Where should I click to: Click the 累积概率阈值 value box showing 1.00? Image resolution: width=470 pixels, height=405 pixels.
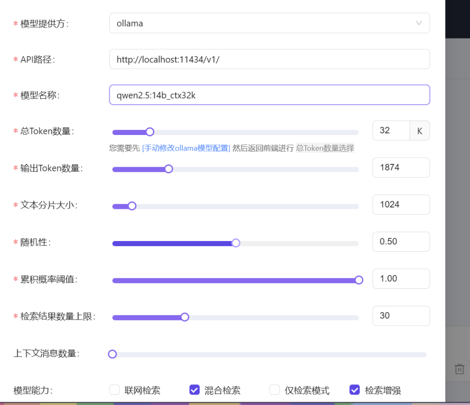coord(401,279)
